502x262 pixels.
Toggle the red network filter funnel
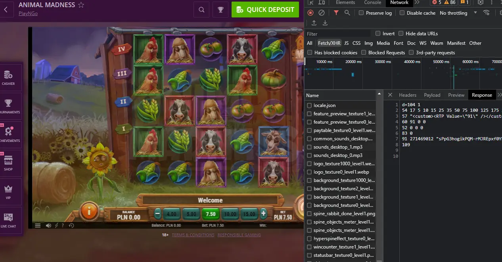click(x=336, y=13)
